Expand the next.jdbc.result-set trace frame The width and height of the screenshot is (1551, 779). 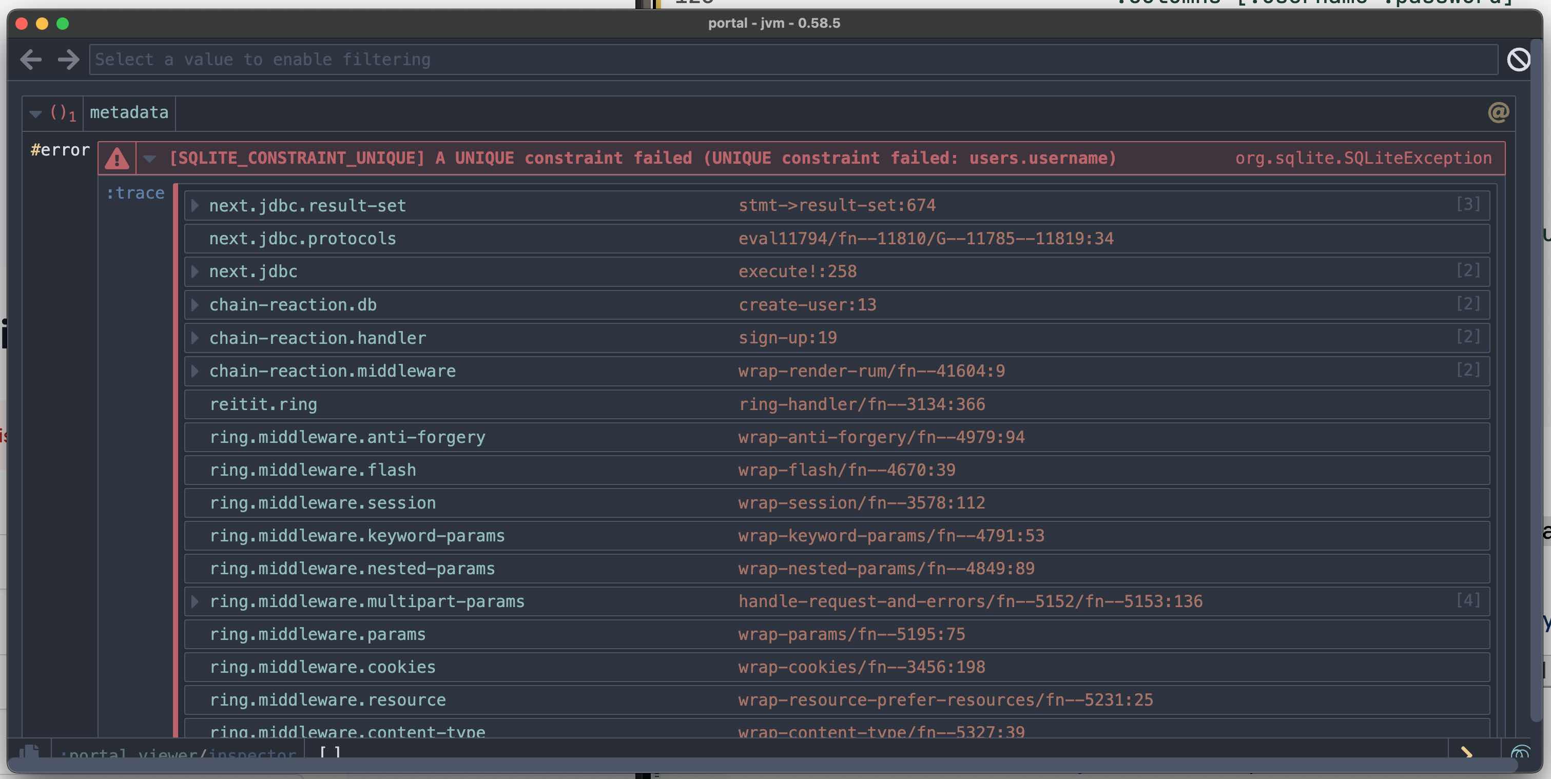(194, 205)
